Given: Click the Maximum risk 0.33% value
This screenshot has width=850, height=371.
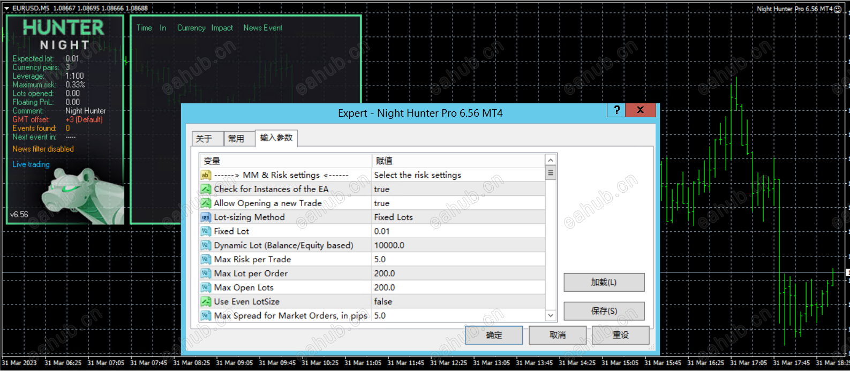Looking at the screenshot, I should [75, 85].
